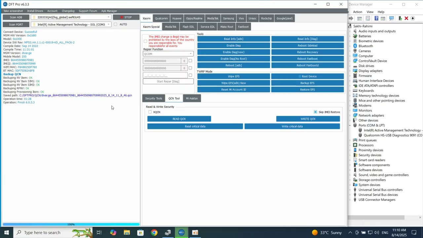423x238 pixels.
Task: Click red X Uninstall device icon
Action: [x=406, y=19]
